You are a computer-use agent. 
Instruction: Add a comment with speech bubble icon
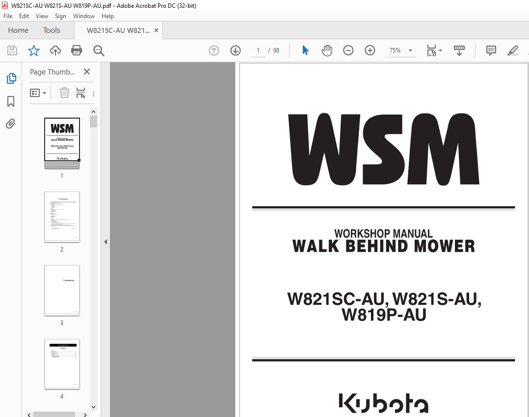pos(491,50)
